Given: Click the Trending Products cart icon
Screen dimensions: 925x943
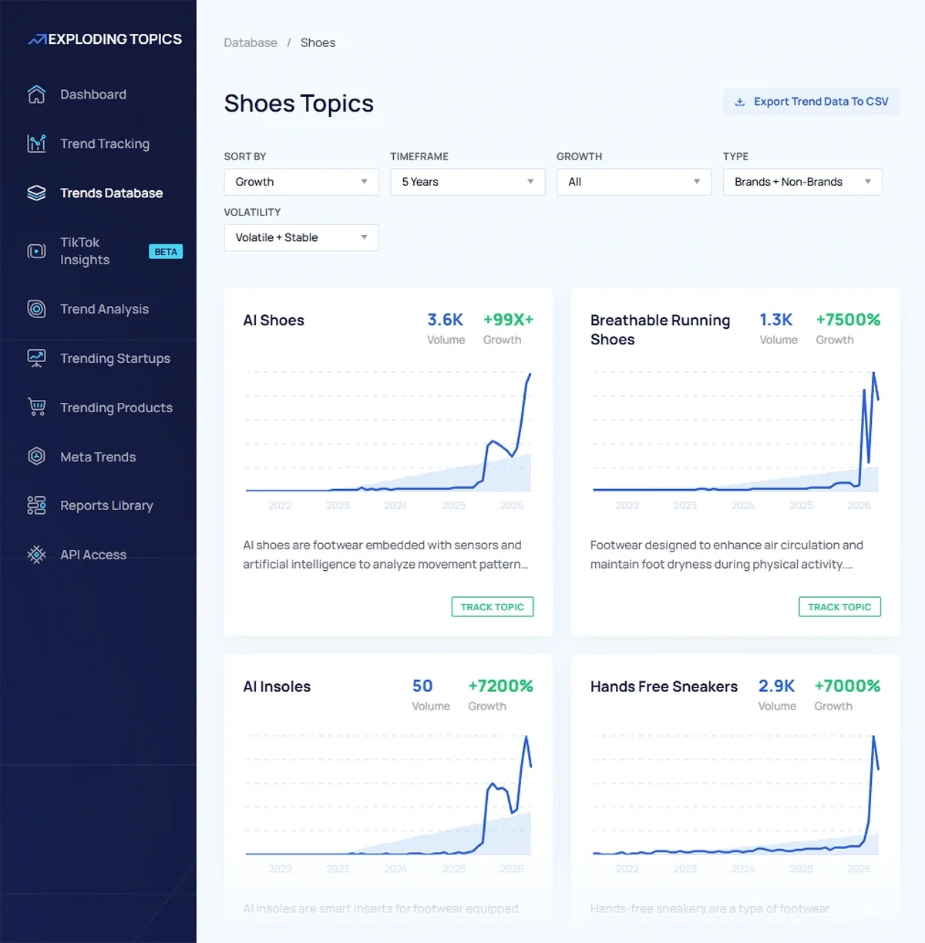Looking at the screenshot, I should tap(36, 407).
